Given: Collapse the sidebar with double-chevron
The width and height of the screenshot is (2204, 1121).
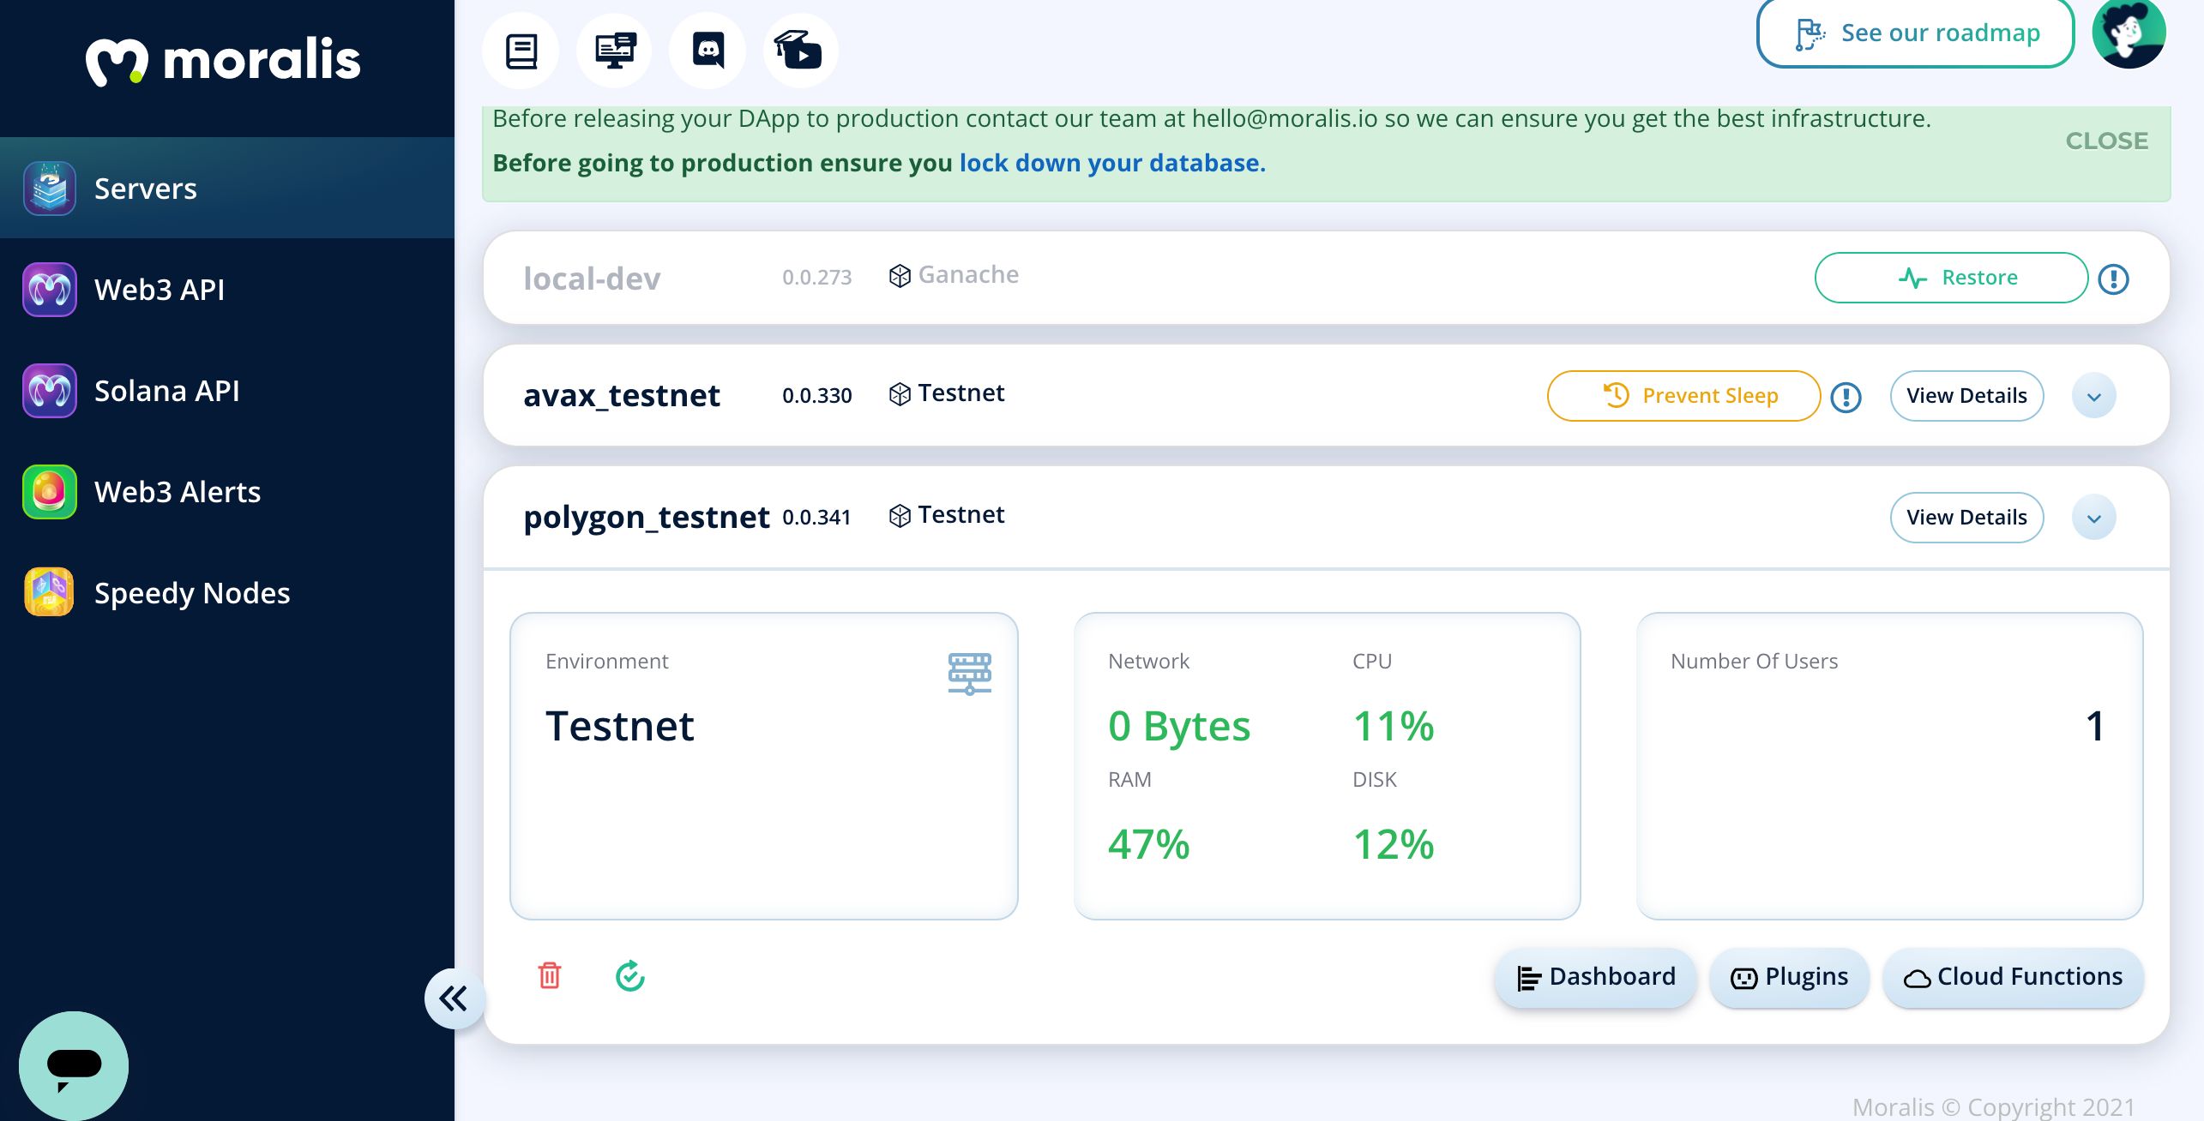Looking at the screenshot, I should coord(454,998).
